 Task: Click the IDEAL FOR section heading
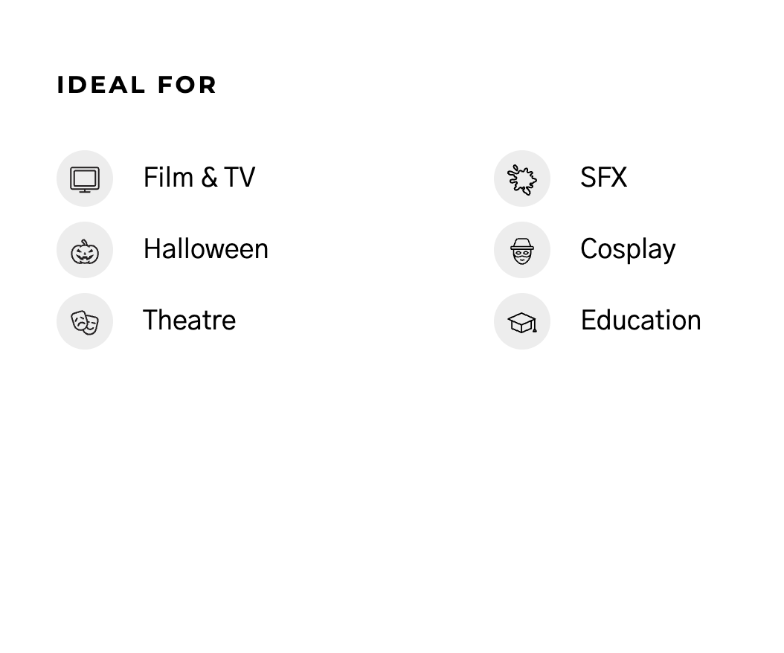click(137, 85)
